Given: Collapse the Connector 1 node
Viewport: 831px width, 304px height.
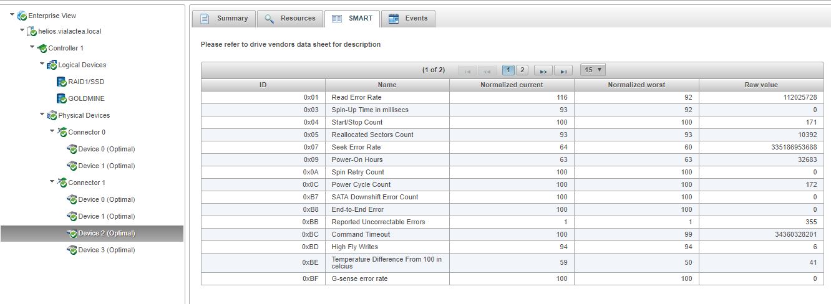Looking at the screenshot, I should pos(52,181).
